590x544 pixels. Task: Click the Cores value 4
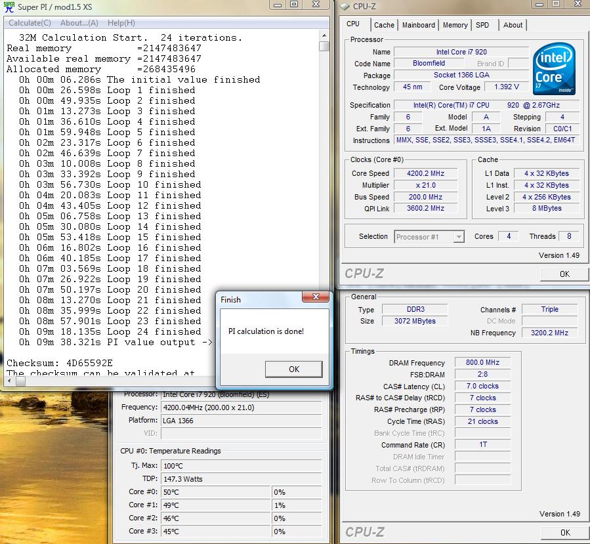[x=509, y=236]
